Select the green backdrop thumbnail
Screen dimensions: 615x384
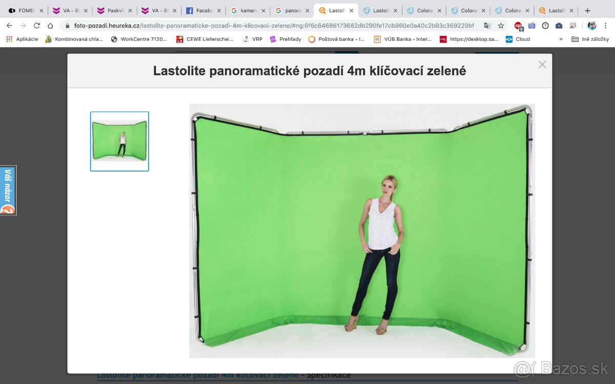pos(119,141)
